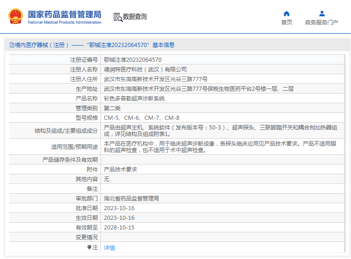Click the 附件 row label
Screen dimensions: 351x259
[92, 170]
